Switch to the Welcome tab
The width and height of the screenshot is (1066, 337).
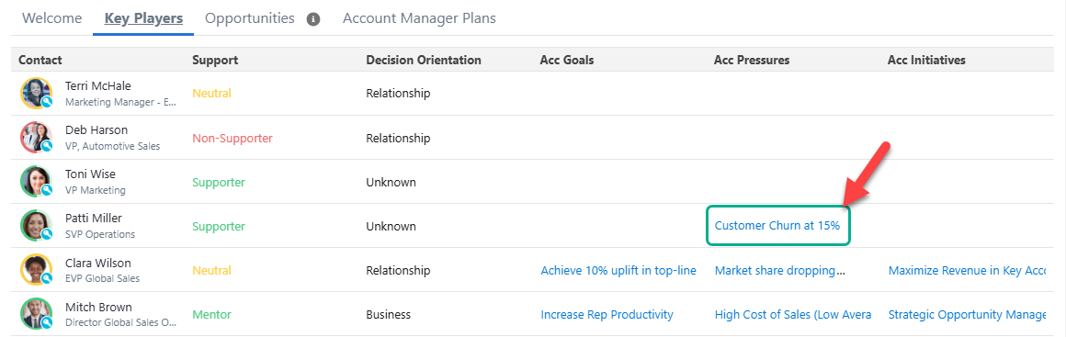[x=52, y=18]
